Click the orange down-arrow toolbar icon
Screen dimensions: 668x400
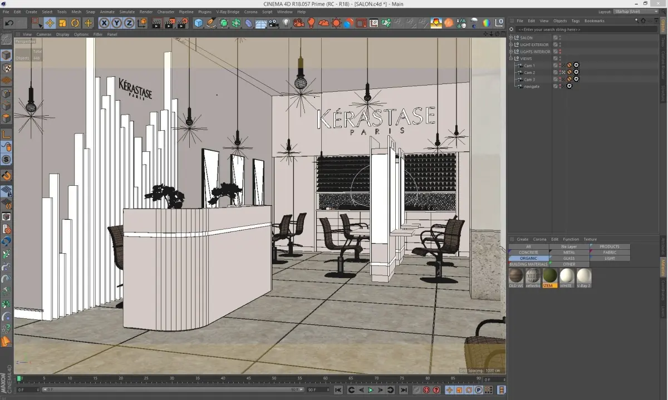tap(436, 23)
